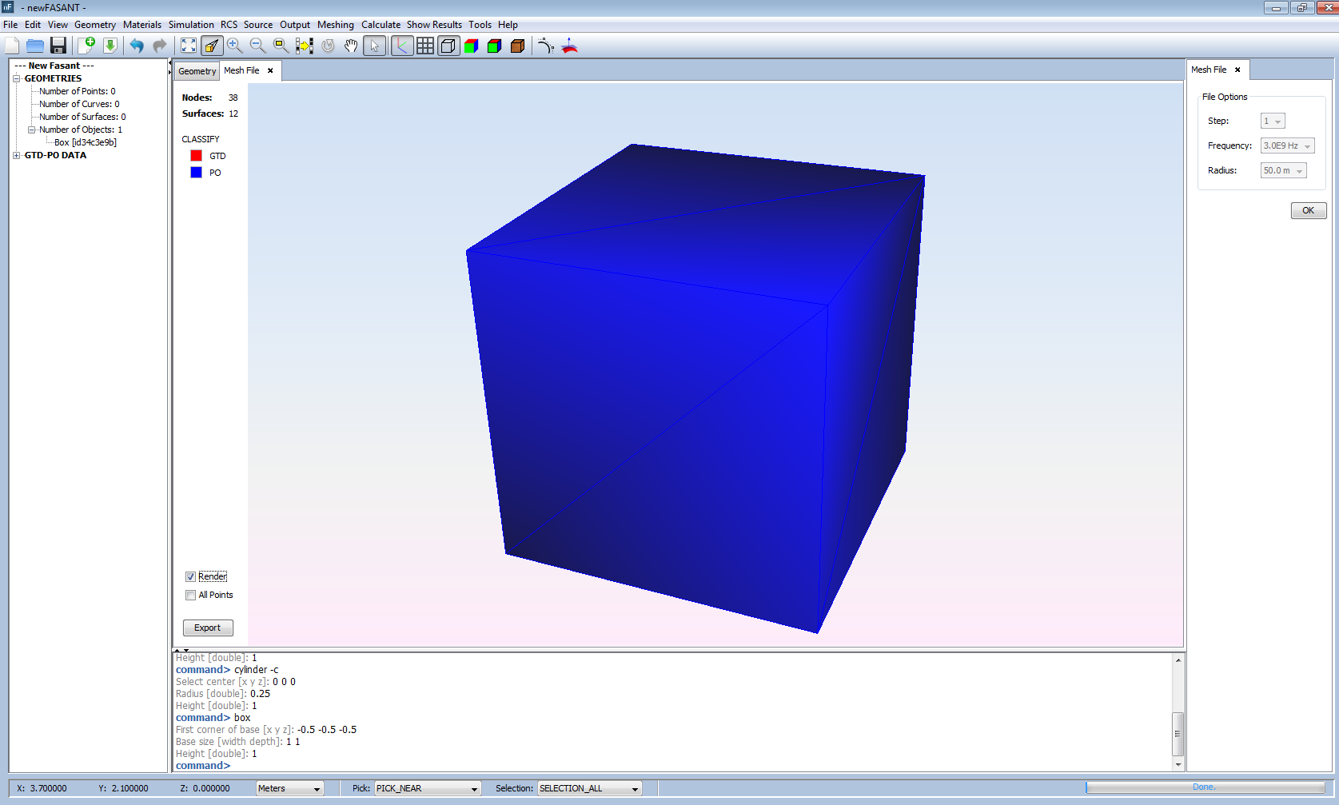
Task: Collapse the GEOMETRIES tree node
Action: tap(17, 78)
